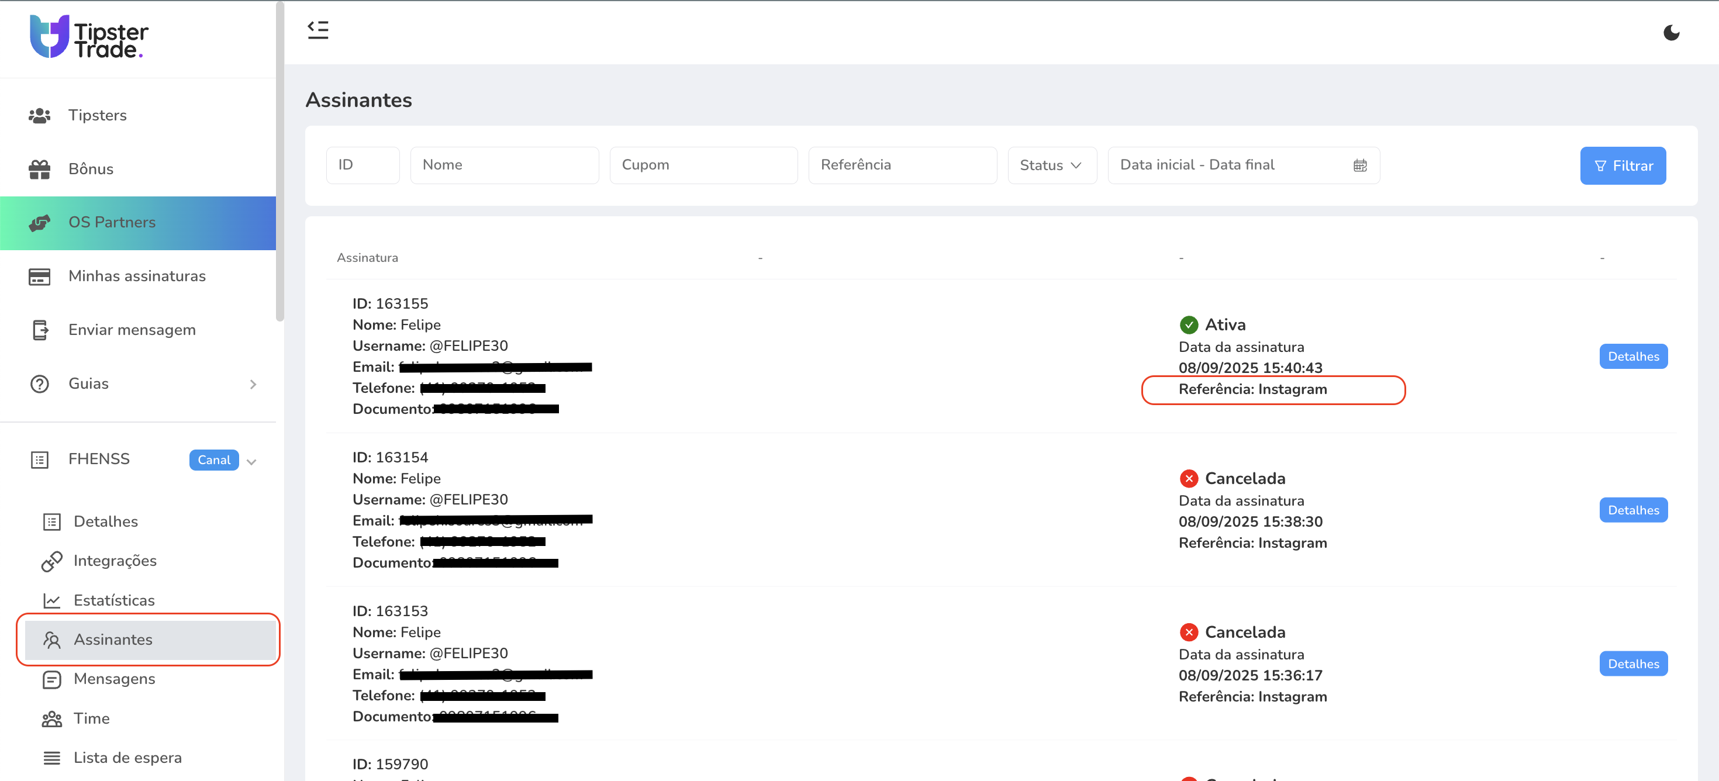Click the Lista de espera lines icon

(x=51, y=758)
